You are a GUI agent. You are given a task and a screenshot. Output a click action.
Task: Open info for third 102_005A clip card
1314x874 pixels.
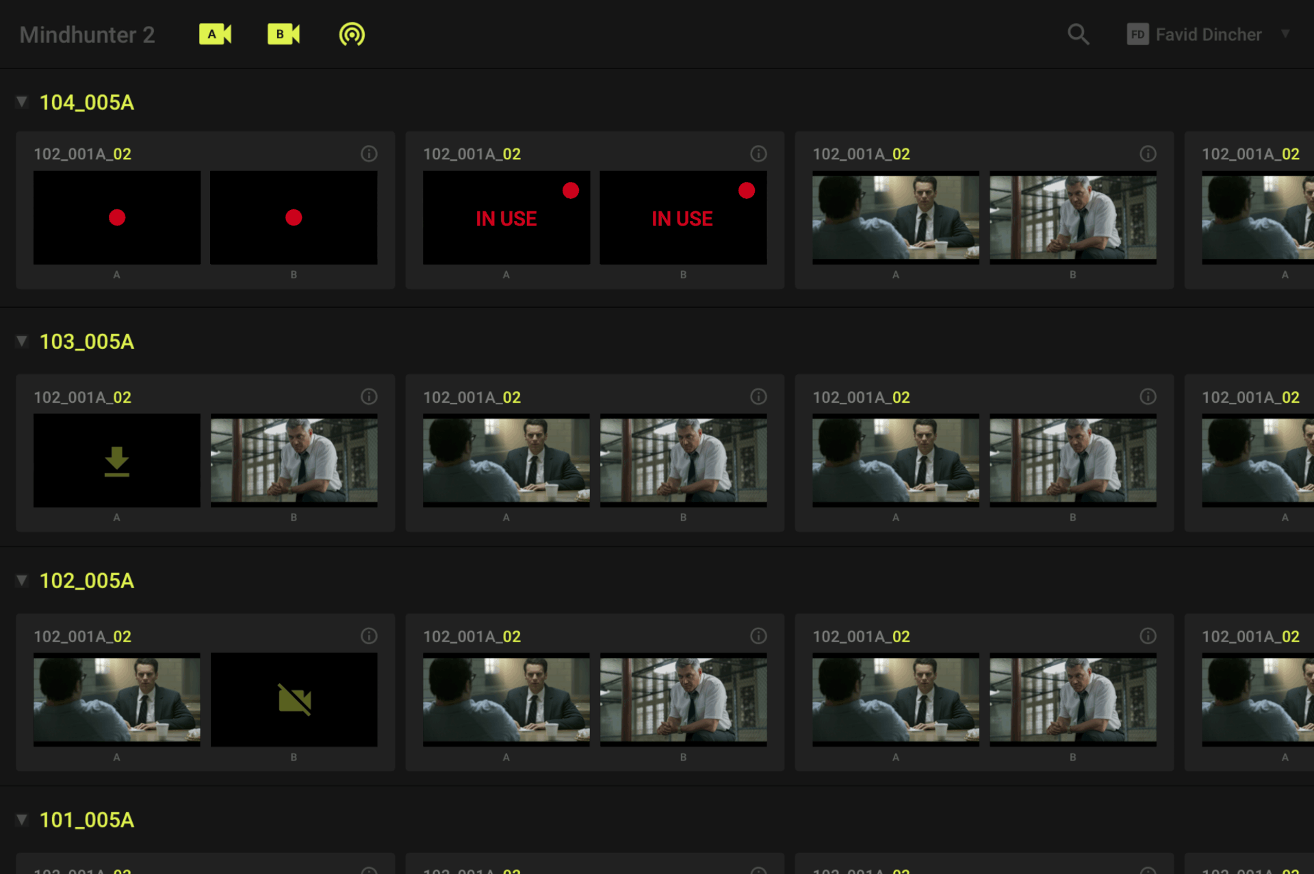(1148, 636)
